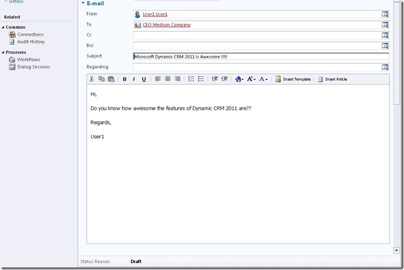
Task: Open lookup for the To field
Action: pyautogui.click(x=385, y=24)
